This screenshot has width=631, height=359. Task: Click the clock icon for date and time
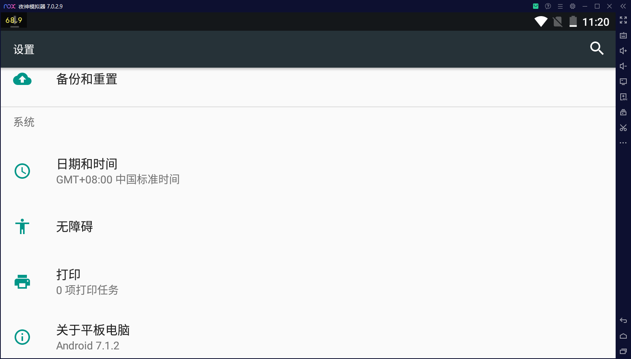pyautogui.click(x=22, y=171)
